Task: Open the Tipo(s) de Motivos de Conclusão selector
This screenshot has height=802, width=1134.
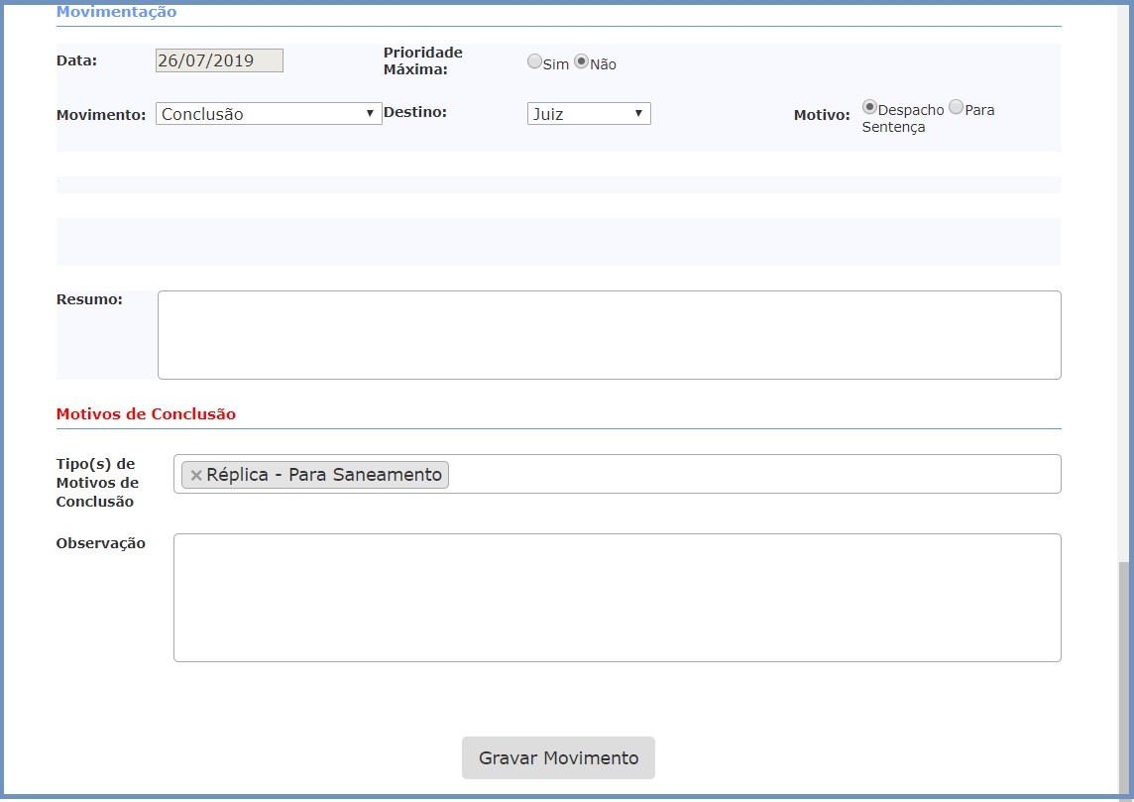Action: [753, 475]
